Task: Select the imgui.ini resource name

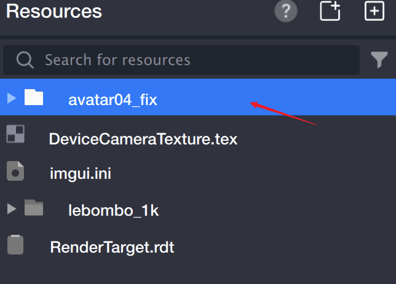Action: (81, 174)
